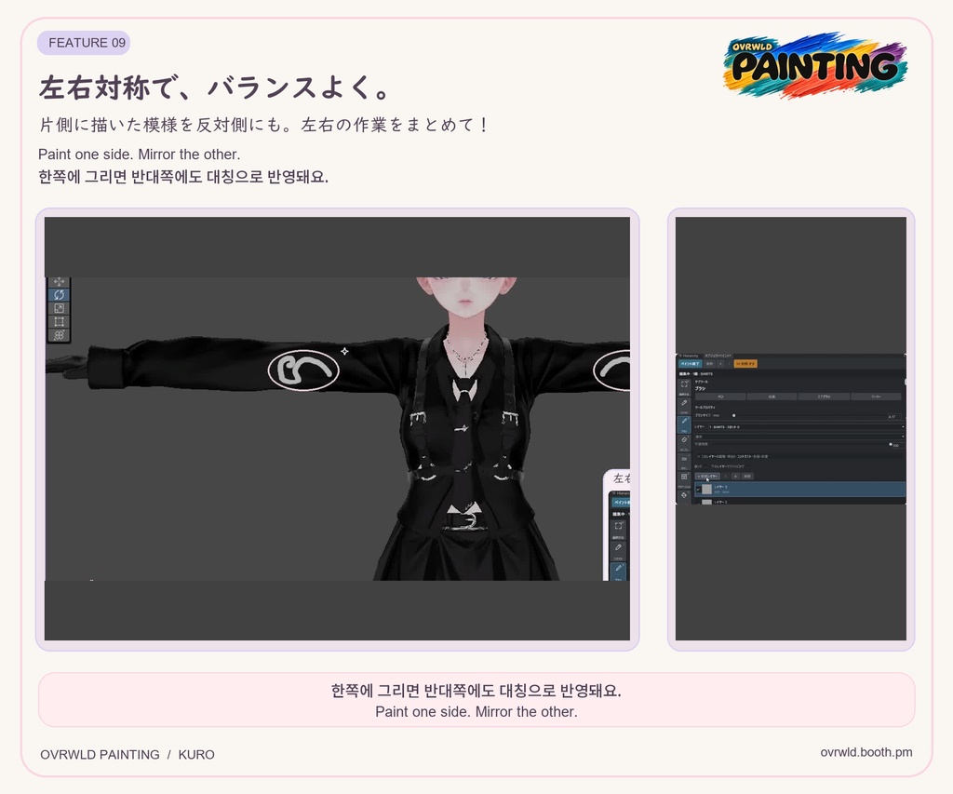This screenshot has width=953, height=794.
Task: Click the + 新規レイヤー add layer button
Action: [x=707, y=476]
